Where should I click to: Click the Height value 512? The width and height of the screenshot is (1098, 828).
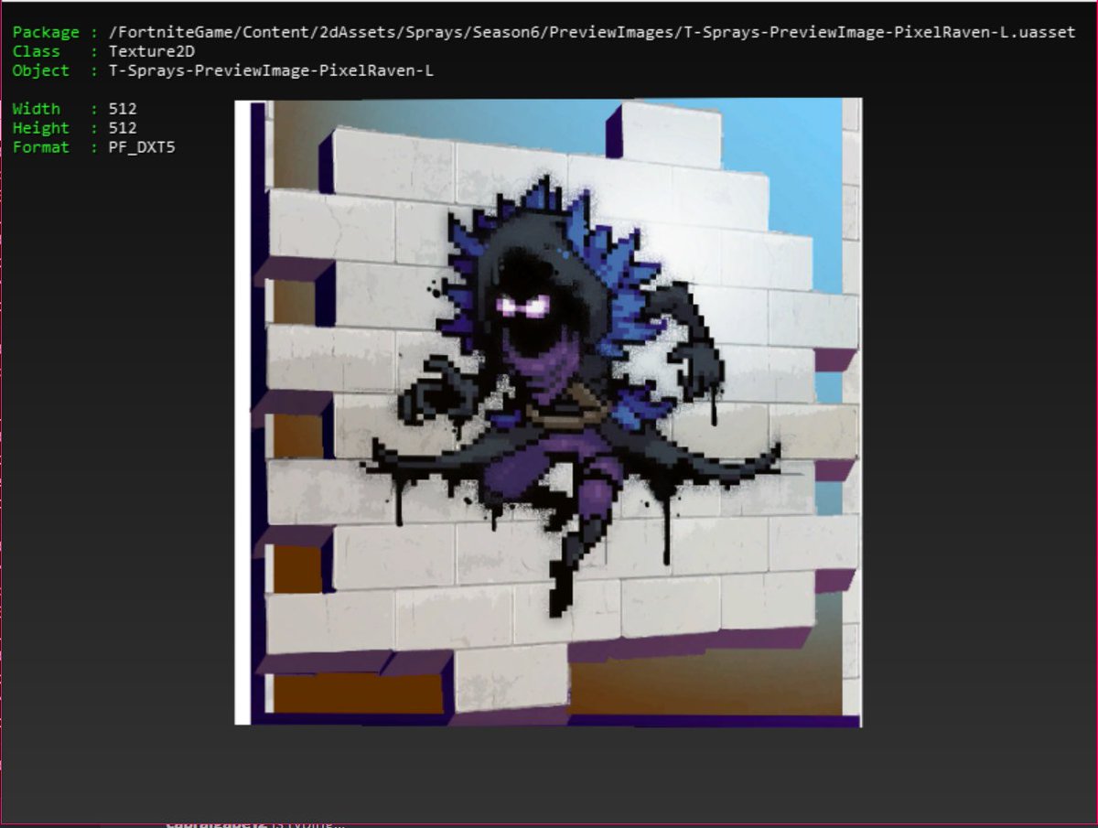click(123, 128)
